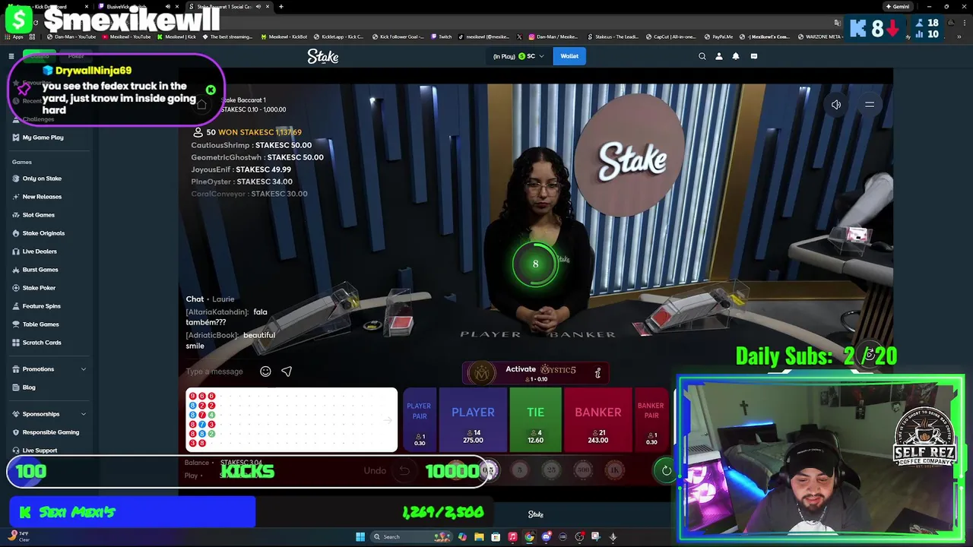This screenshot has height=547, width=973.
Task: Open File Explorer from taskbar
Action: [x=479, y=537]
